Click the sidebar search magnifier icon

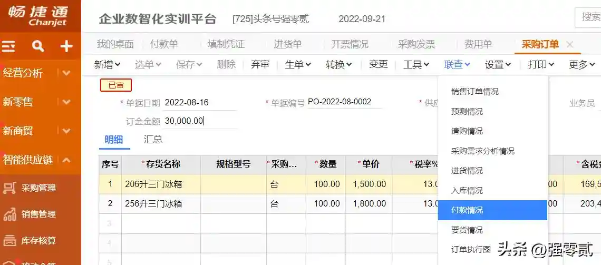(x=38, y=46)
